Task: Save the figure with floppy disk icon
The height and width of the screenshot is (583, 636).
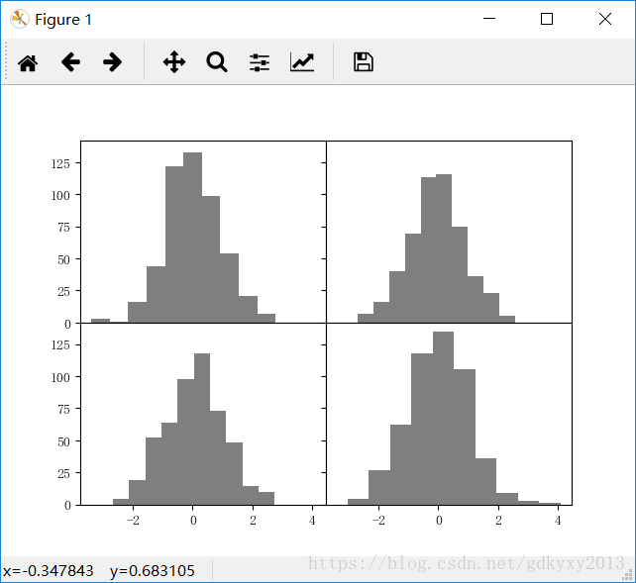Action: (364, 62)
